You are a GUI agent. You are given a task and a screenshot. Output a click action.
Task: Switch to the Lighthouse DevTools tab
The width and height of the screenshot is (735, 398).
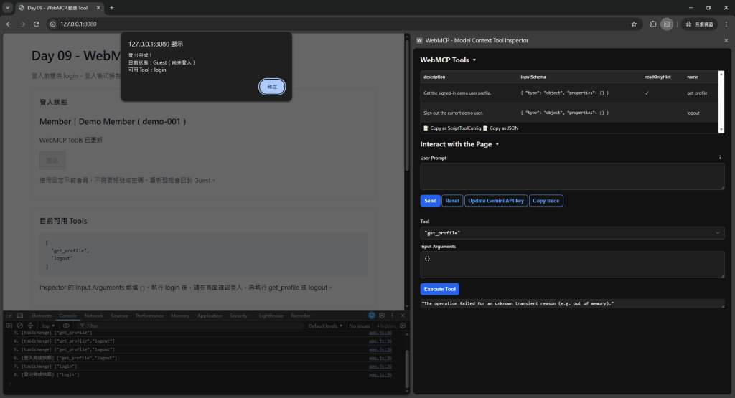[271, 316]
